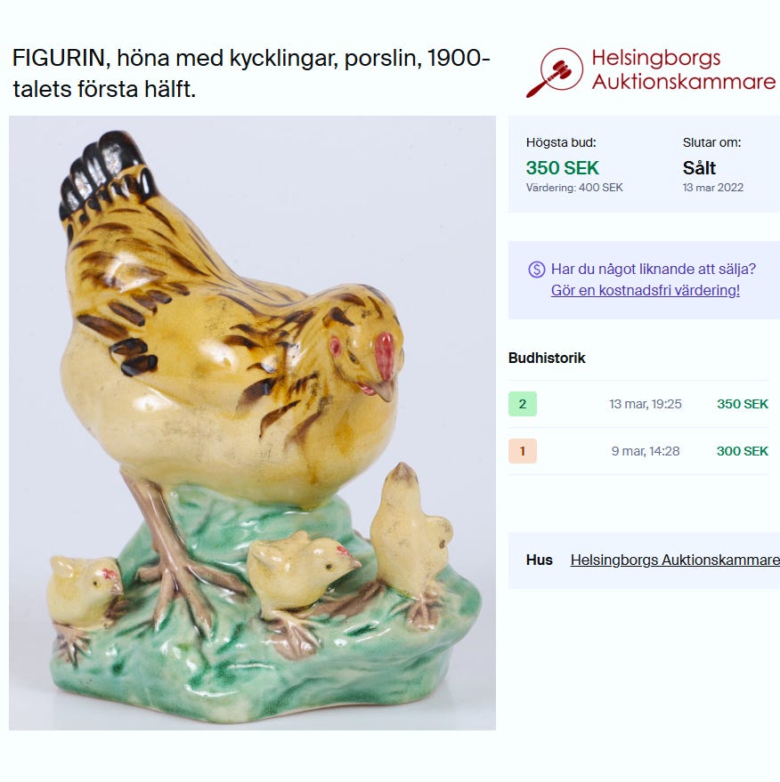Click the highest bid 350 SEK value
780x782 pixels.
pos(563,168)
